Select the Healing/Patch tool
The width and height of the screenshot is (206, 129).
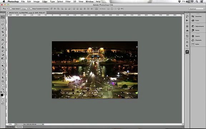coord(3,40)
